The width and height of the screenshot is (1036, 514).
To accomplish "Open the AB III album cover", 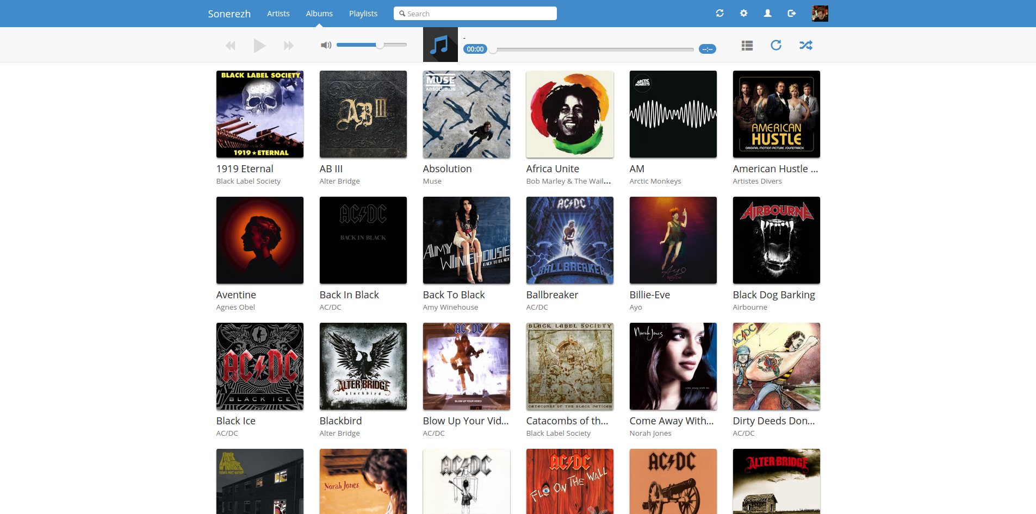I will click(x=363, y=114).
